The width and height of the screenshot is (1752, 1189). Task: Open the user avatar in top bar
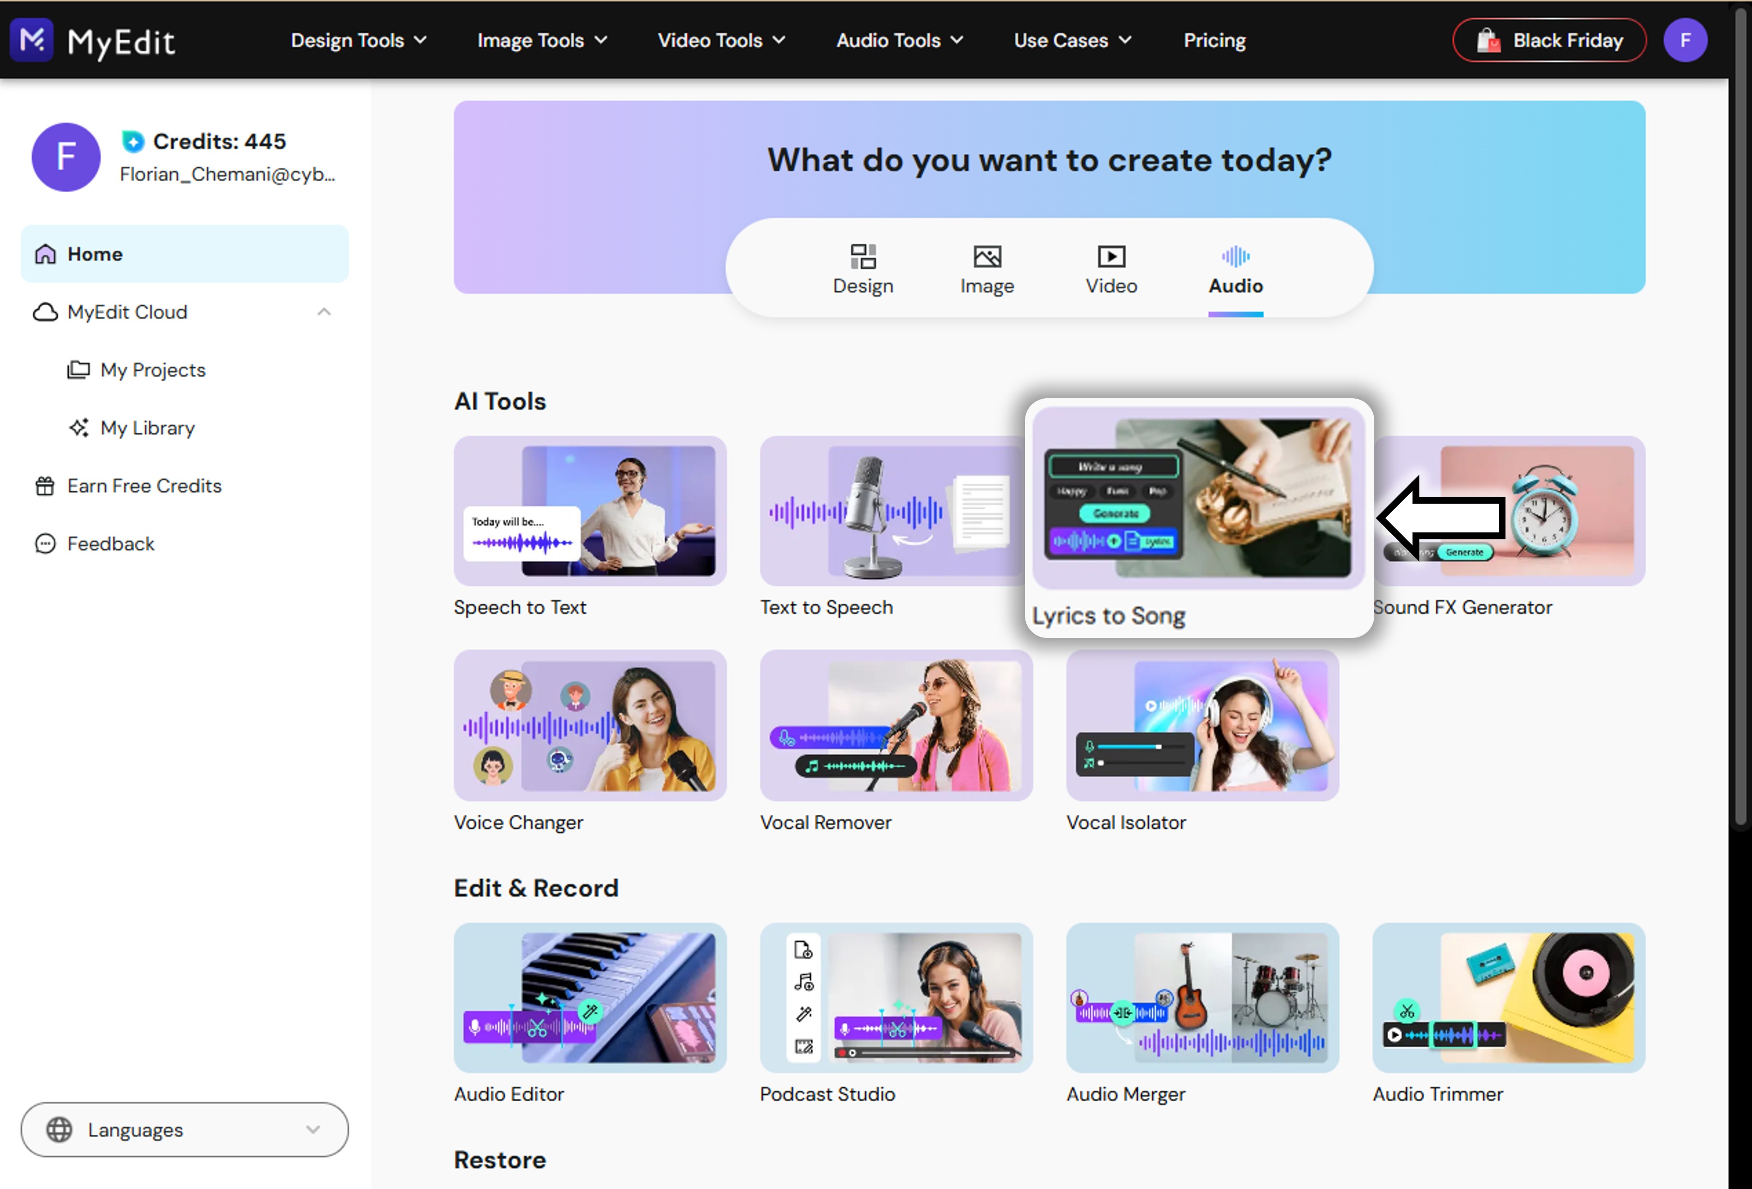tap(1685, 40)
